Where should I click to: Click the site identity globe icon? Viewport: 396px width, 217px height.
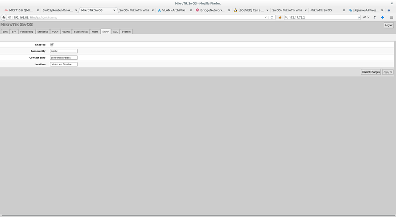click(x=10, y=17)
